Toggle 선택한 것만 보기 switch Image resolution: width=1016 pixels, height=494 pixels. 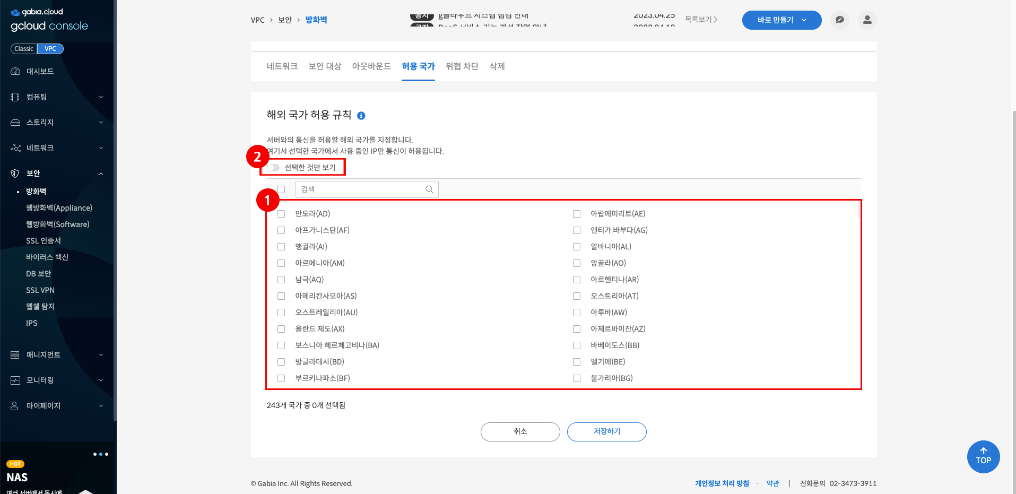[273, 168]
